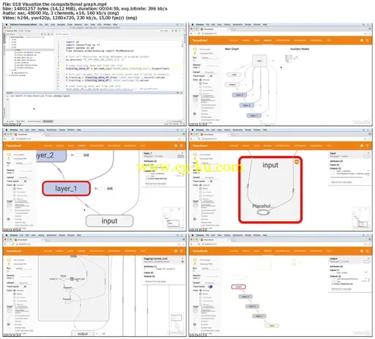Select the Terminal tab at PyCharm bottom bar
The image size is (375, 339).
(48, 122)
